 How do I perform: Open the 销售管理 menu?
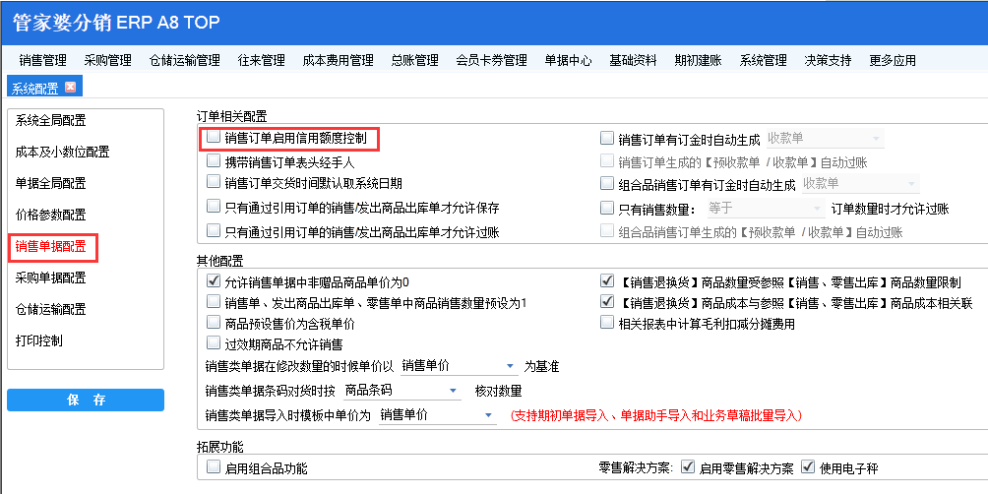[43, 61]
